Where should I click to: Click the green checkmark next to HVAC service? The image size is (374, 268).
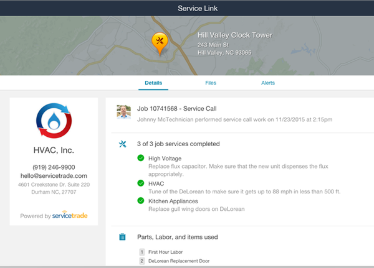[x=141, y=183]
